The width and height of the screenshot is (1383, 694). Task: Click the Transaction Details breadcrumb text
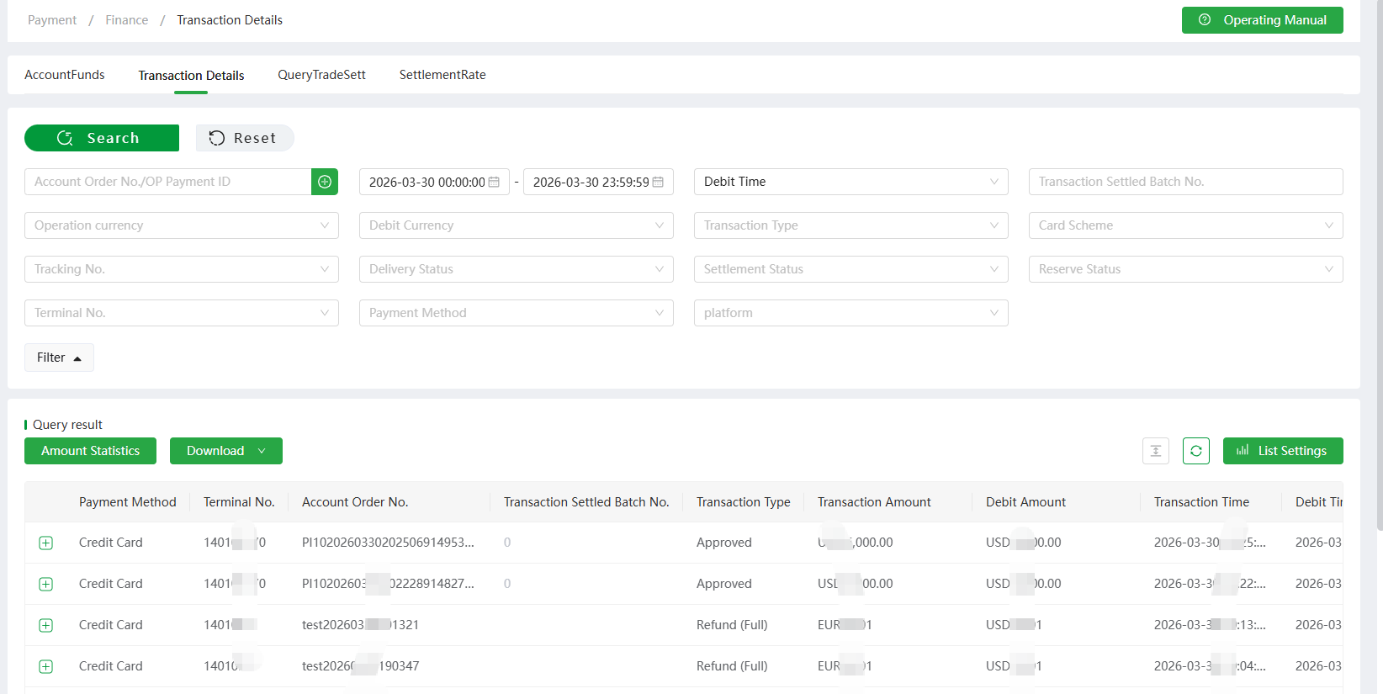coord(230,20)
